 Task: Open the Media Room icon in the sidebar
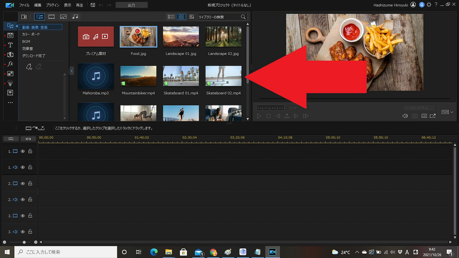tap(10, 26)
